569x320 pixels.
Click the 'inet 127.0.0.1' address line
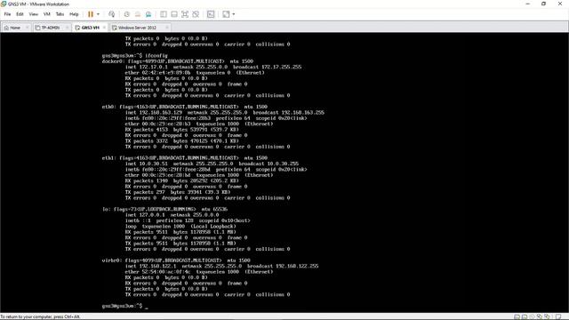[172, 215]
